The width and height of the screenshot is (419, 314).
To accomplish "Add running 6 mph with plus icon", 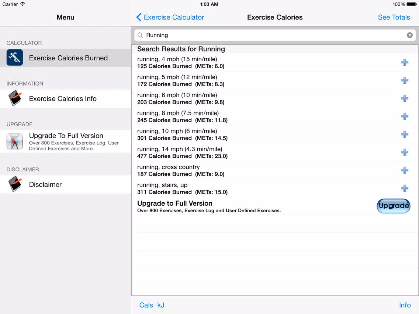I will coord(404,98).
